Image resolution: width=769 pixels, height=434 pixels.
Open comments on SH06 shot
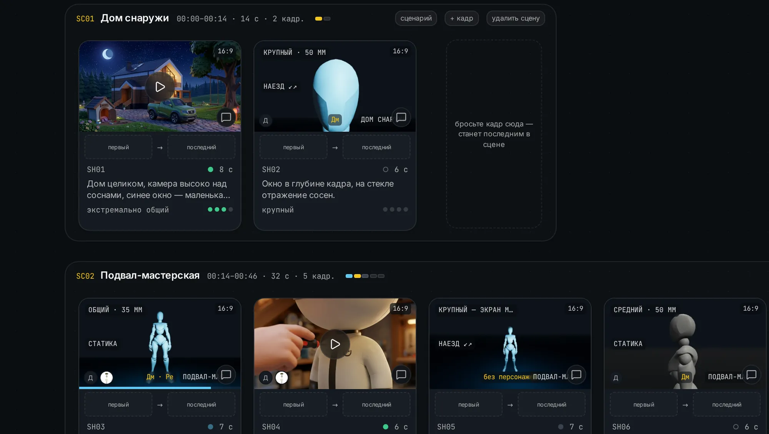[x=751, y=375]
